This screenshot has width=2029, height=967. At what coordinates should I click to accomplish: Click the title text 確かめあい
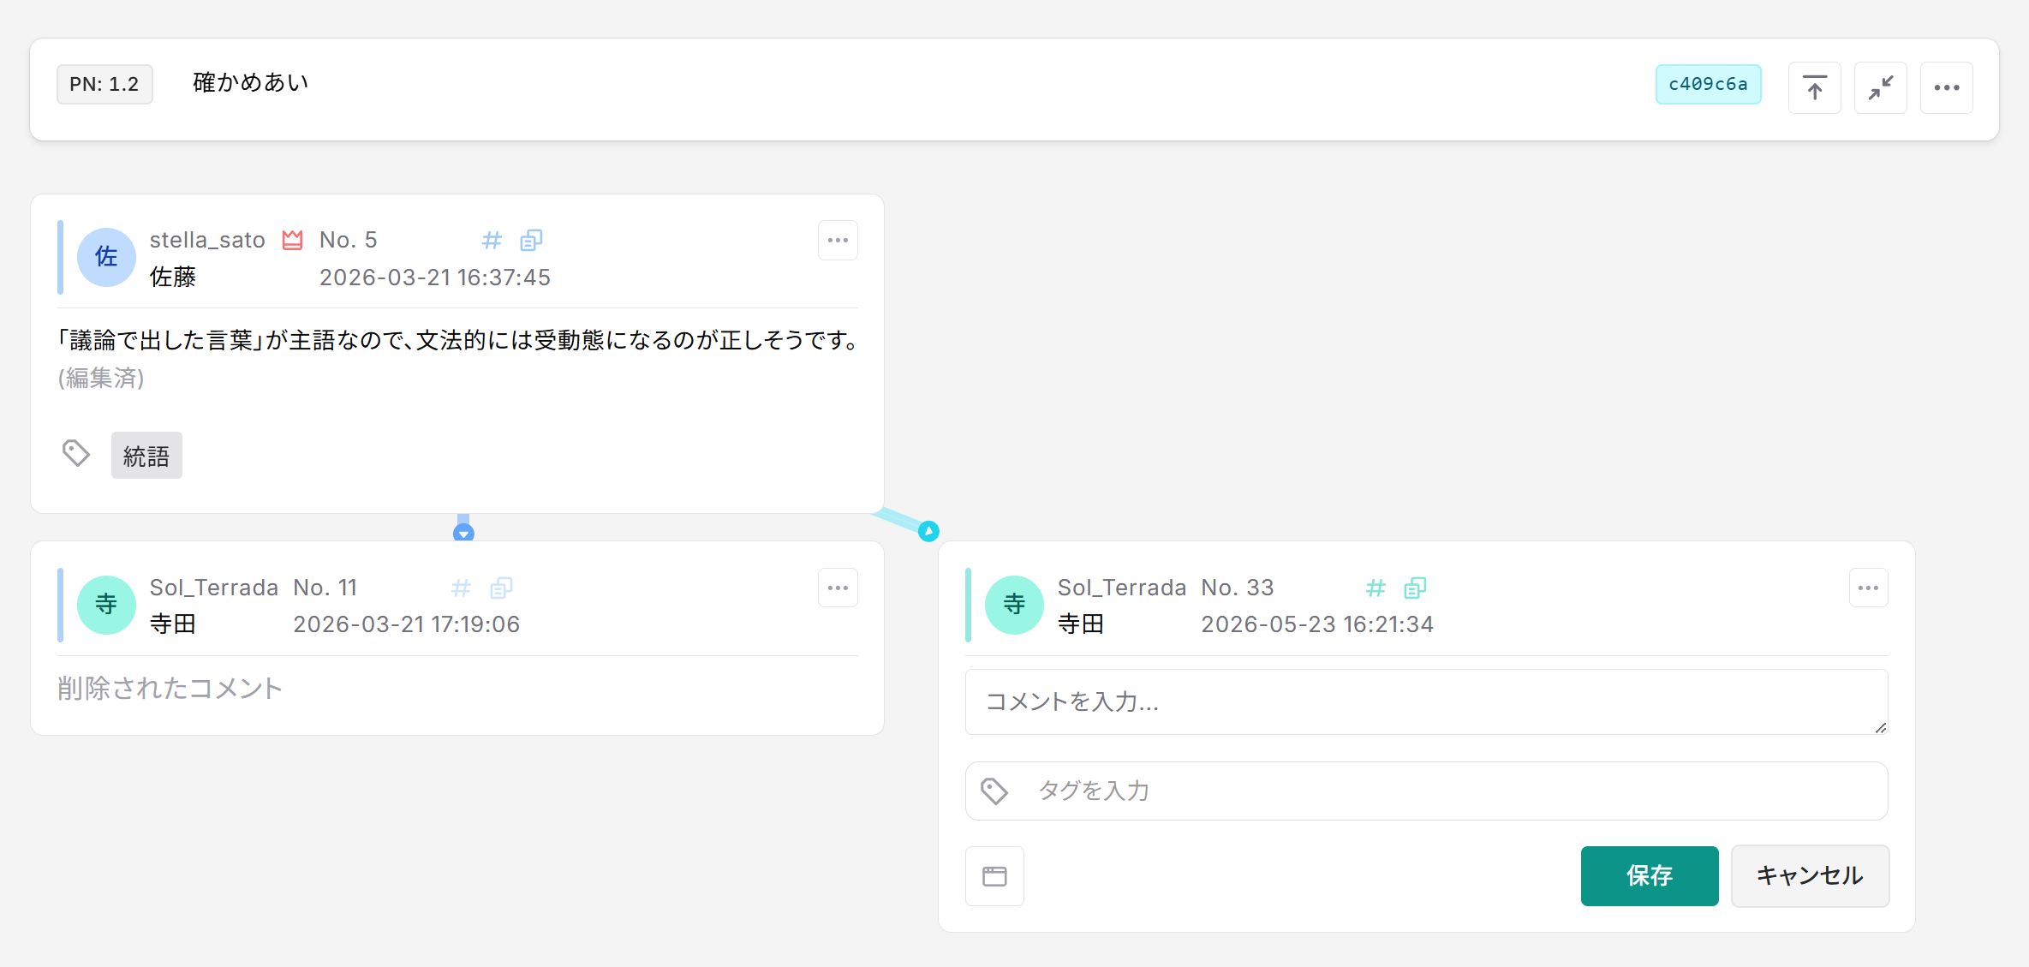(251, 82)
